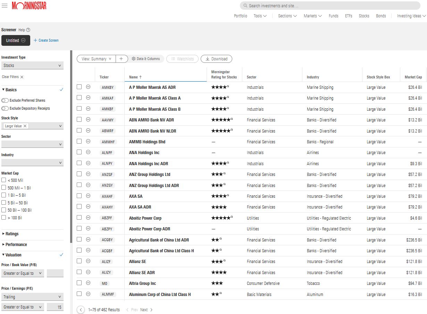This screenshot has width=427, height=314.
Task: Open the ETFs navigation item
Action: [x=349, y=16]
